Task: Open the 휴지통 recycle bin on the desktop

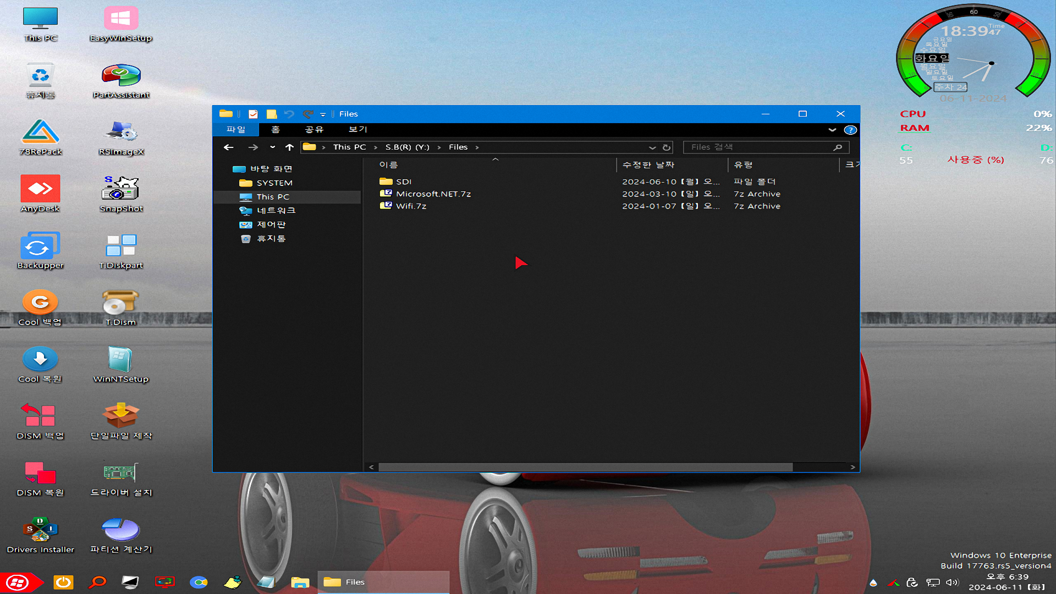Action: coord(40,81)
